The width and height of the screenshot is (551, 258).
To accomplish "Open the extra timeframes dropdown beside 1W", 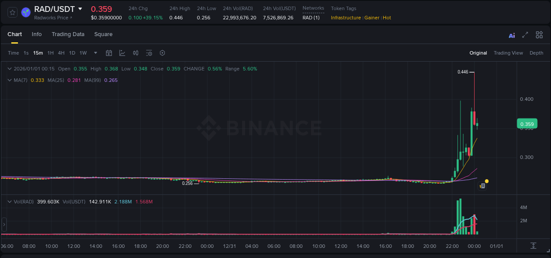I will [x=95, y=53].
